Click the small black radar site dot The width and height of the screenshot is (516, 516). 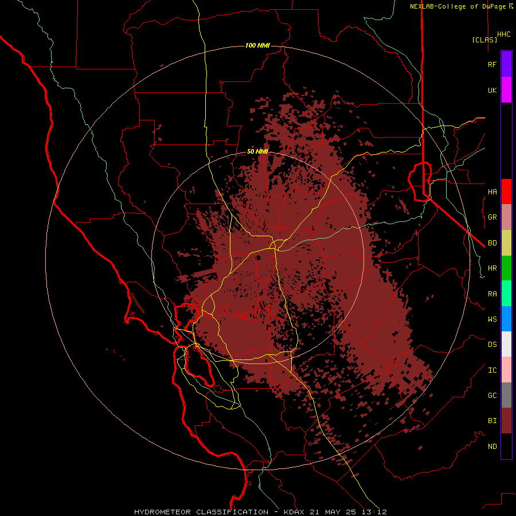(x=259, y=257)
